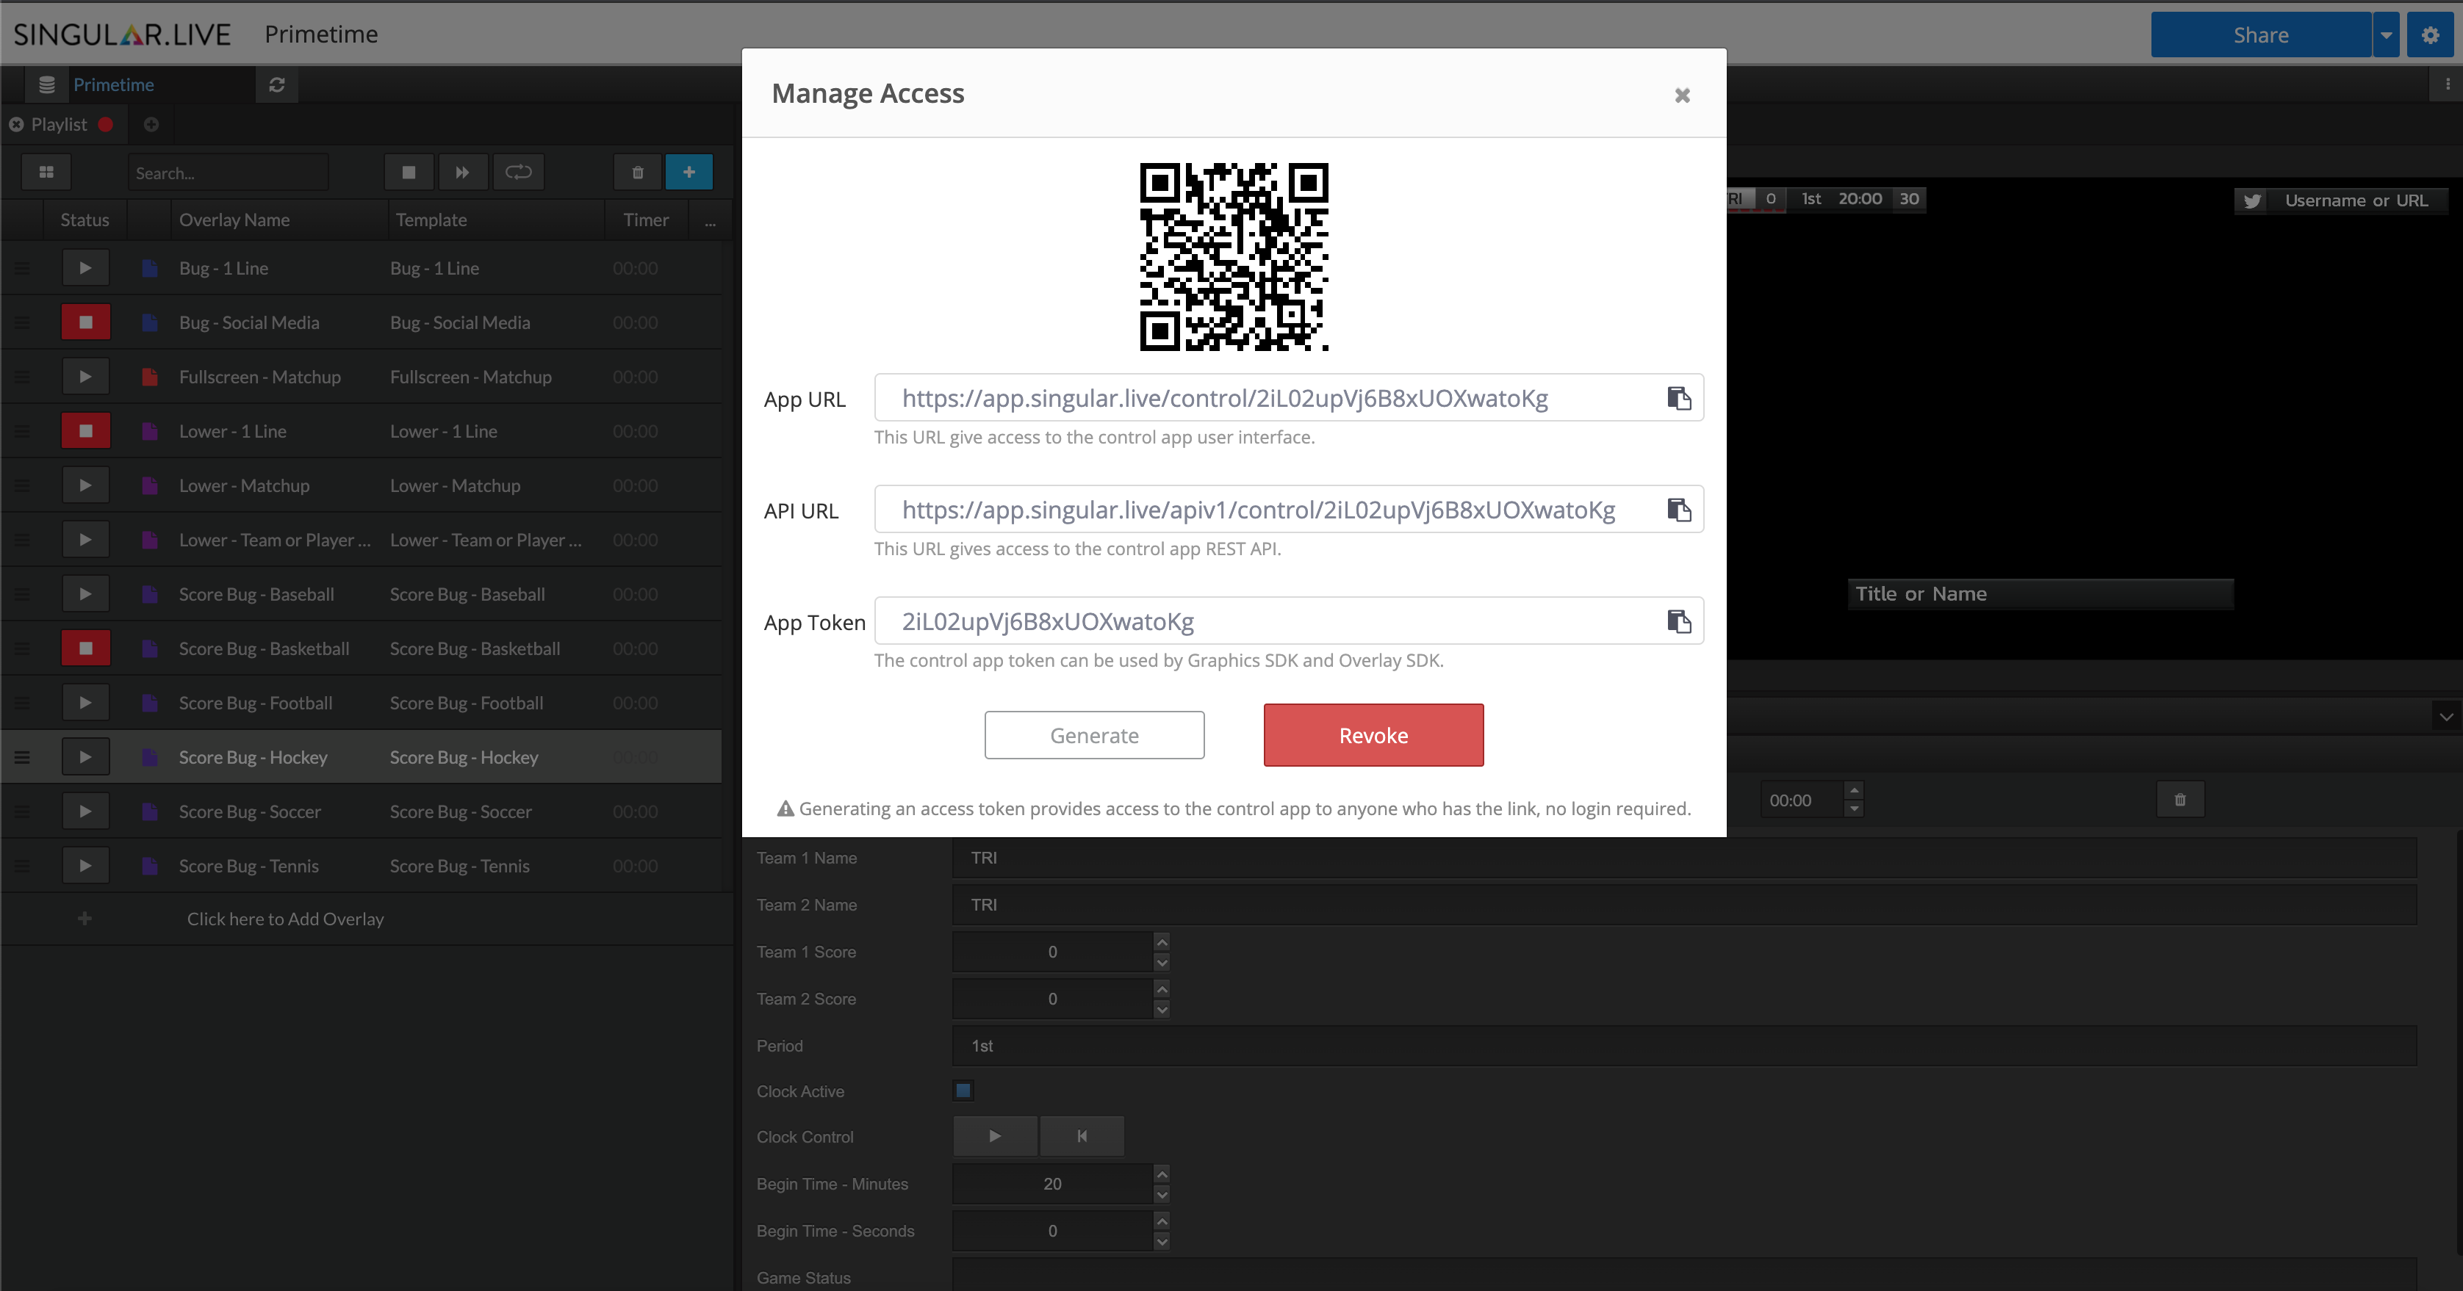Click the stop all overlays icon
Image resolution: width=2463 pixels, height=1291 pixels.
click(409, 172)
